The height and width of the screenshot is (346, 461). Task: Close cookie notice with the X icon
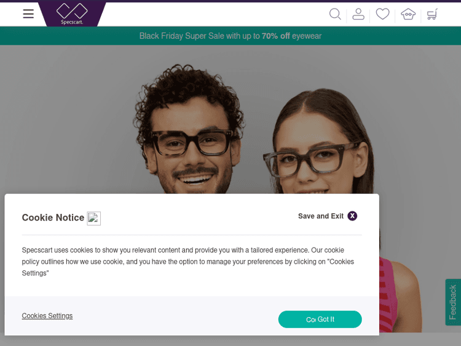pyautogui.click(x=352, y=216)
